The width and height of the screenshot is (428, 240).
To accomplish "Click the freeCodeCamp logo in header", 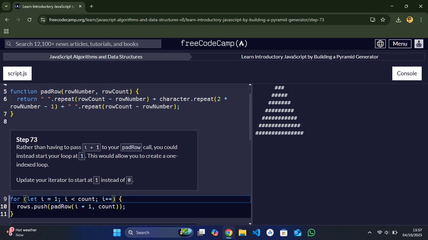I will [214, 44].
